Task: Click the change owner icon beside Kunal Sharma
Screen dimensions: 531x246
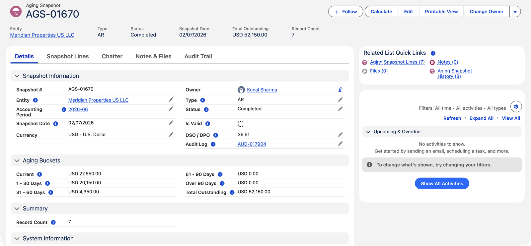Action: [x=340, y=90]
